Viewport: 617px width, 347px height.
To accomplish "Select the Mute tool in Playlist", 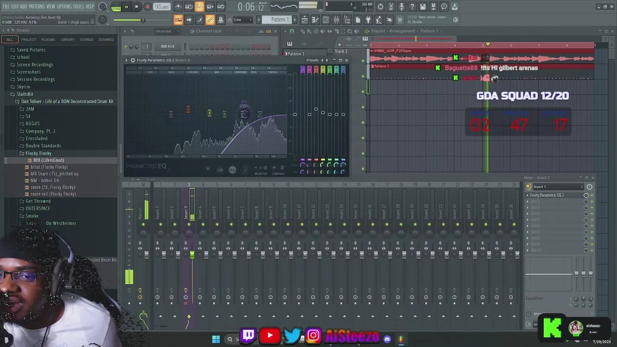I will pyautogui.click(x=322, y=31).
